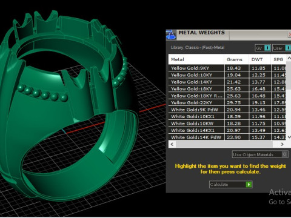The width and height of the screenshot is (291, 218).
Task: Click the vertical scrollbar down arrow
Action: pyautogui.click(x=289, y=137)
